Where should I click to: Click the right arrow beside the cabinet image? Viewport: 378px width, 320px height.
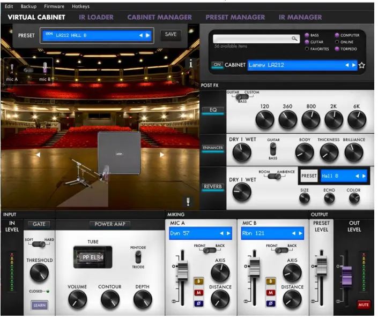coord(162,155)
